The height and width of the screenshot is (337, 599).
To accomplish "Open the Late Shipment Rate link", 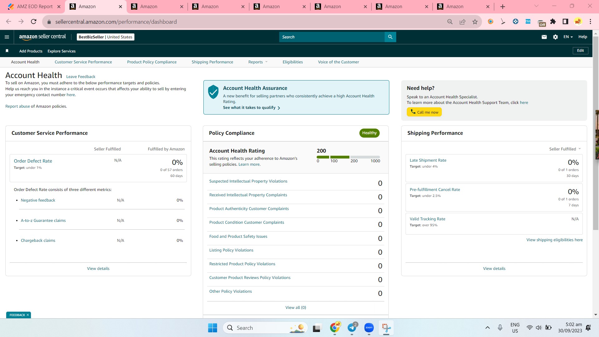I will pos(428,160).
